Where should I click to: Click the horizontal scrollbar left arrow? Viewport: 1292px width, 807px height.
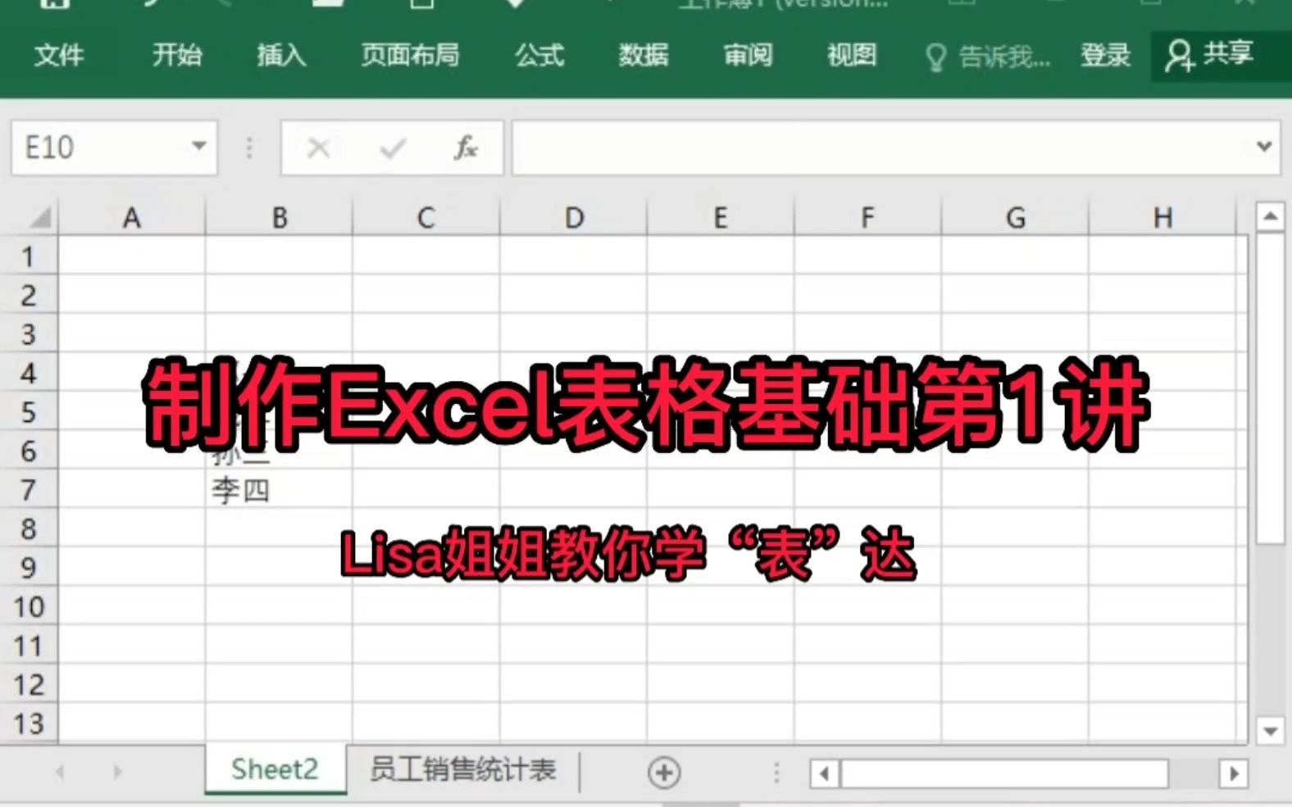[825, 773]
